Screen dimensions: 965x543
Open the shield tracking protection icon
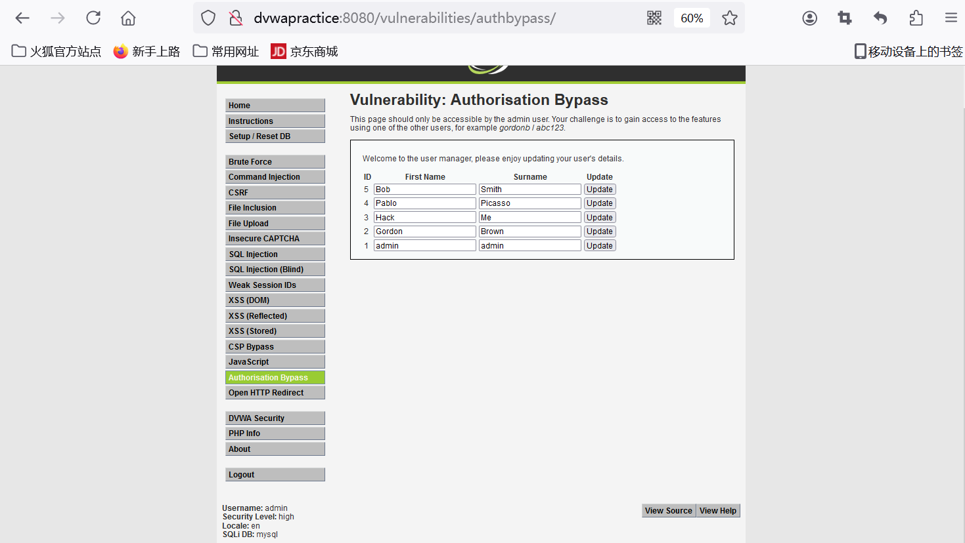[x=208, y=18]
